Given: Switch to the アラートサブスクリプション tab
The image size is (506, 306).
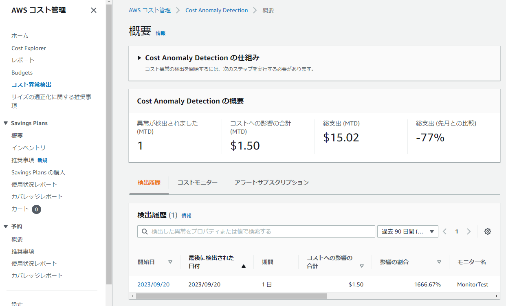Looking at the screenshot, I should pyautogui.click(x=272, y=183).
